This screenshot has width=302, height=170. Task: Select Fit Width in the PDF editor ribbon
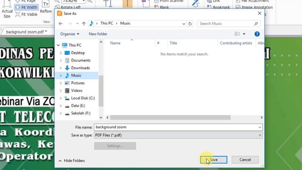(x=26, y=8)
